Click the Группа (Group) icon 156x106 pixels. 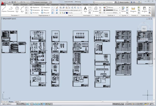pyautogui.click(x=123, y=9)
